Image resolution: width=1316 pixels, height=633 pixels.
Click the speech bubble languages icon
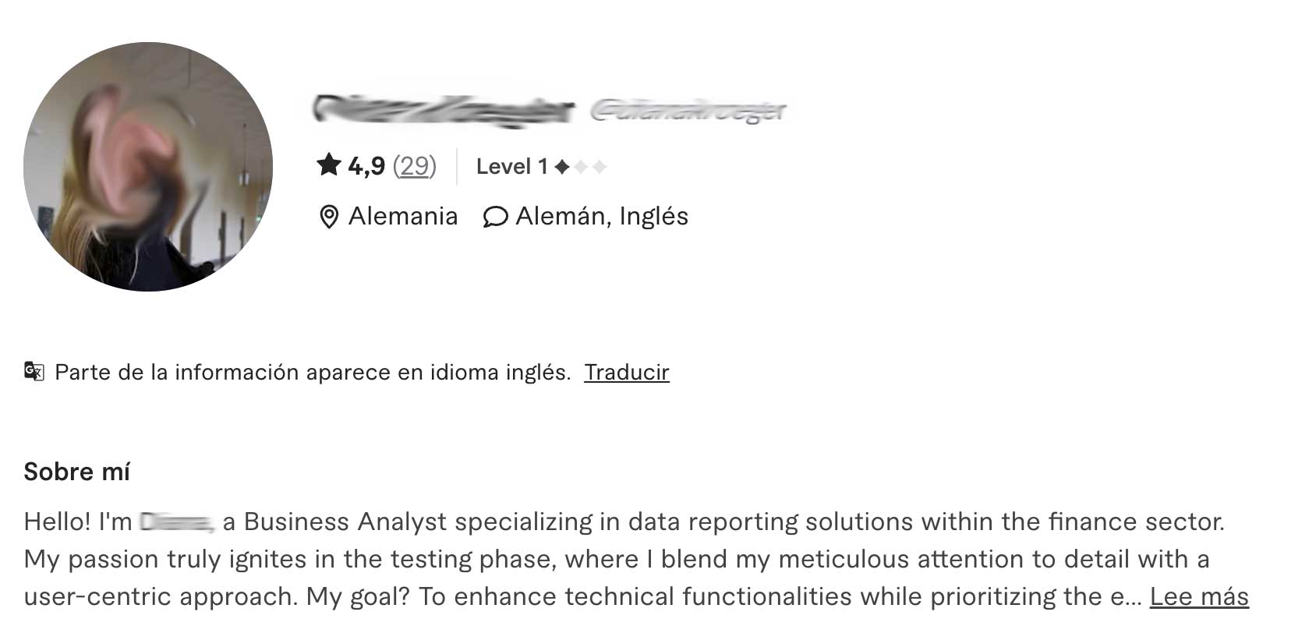pos(496,217)
